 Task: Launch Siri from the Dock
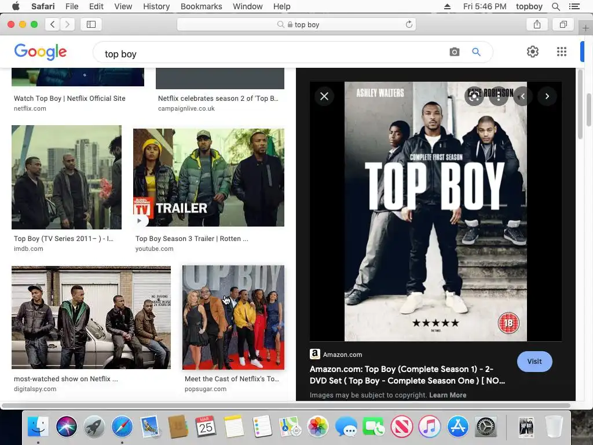[66, 426]
